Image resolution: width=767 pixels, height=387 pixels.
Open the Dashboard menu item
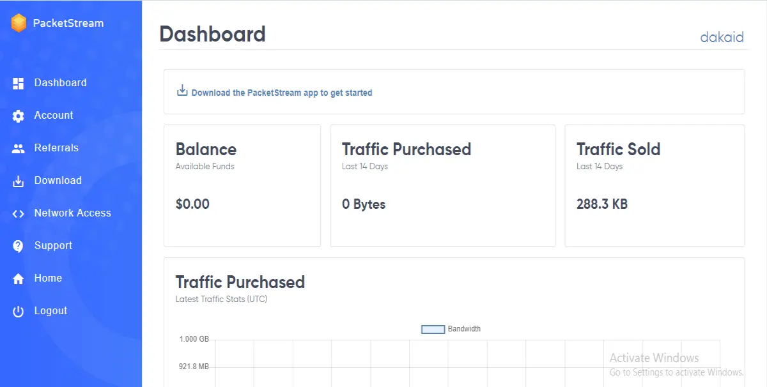click(x=60, y=82)
